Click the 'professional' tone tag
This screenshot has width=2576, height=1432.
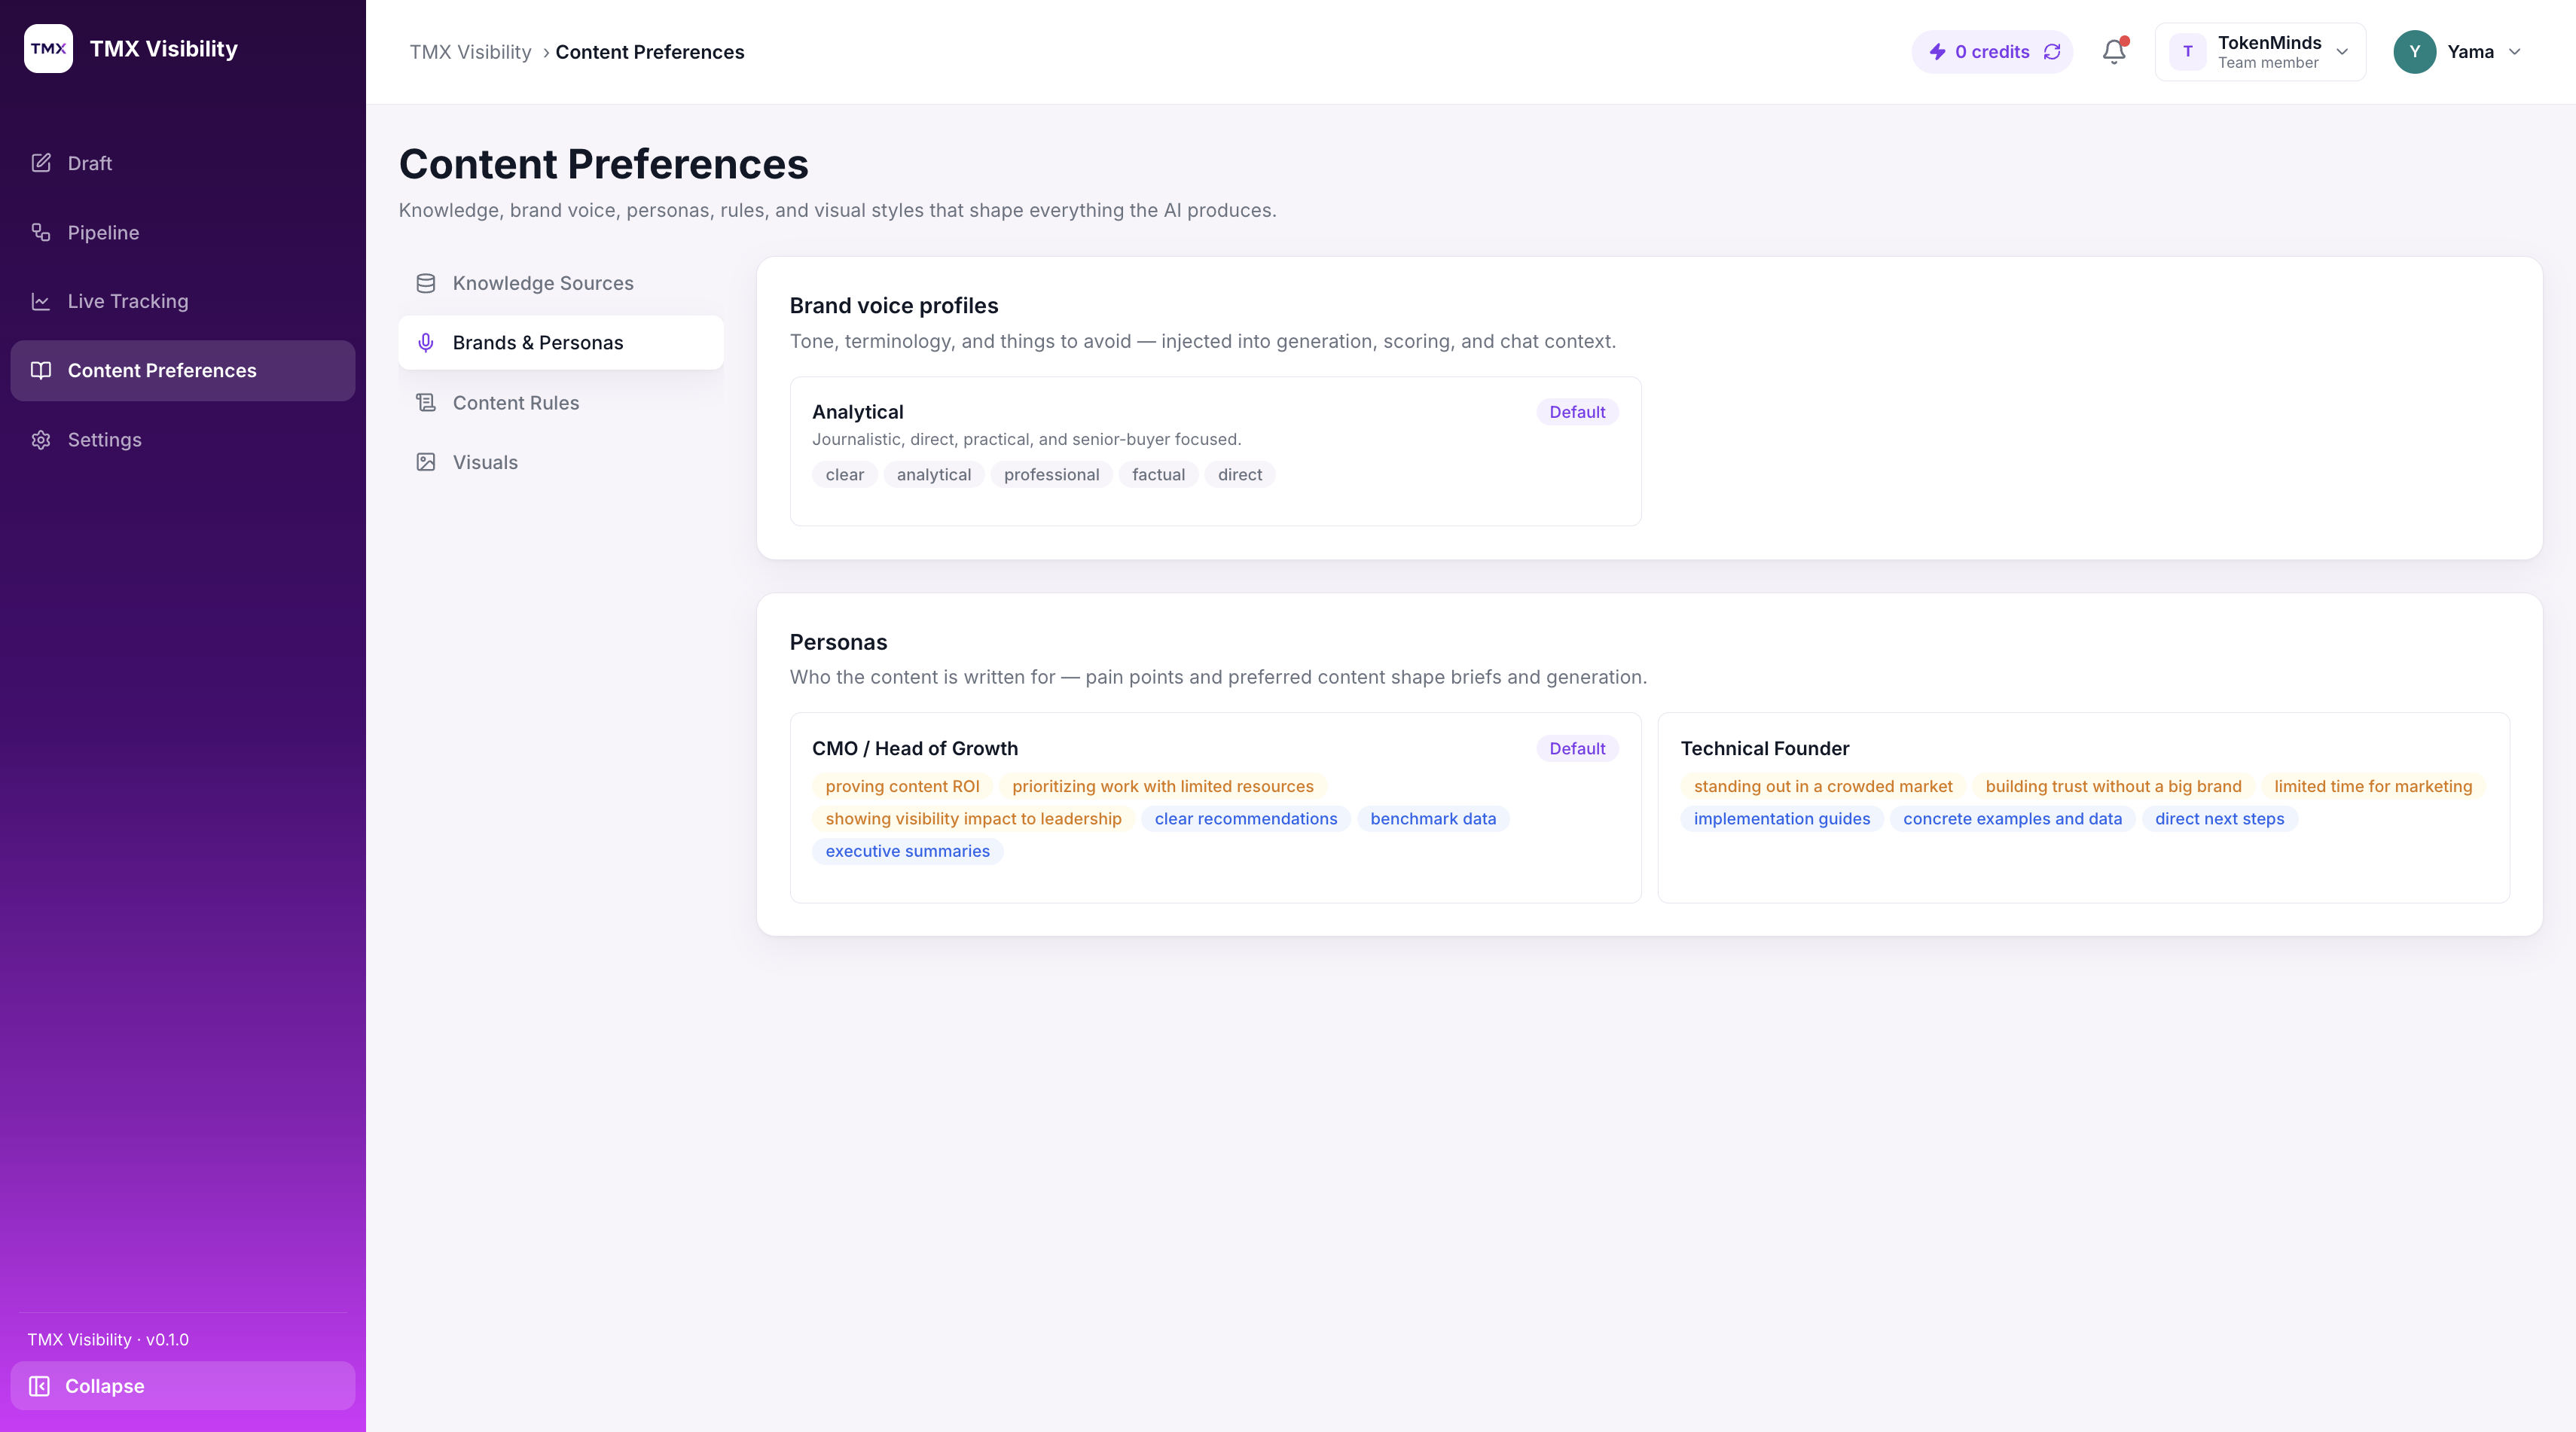click(1051, 474)
